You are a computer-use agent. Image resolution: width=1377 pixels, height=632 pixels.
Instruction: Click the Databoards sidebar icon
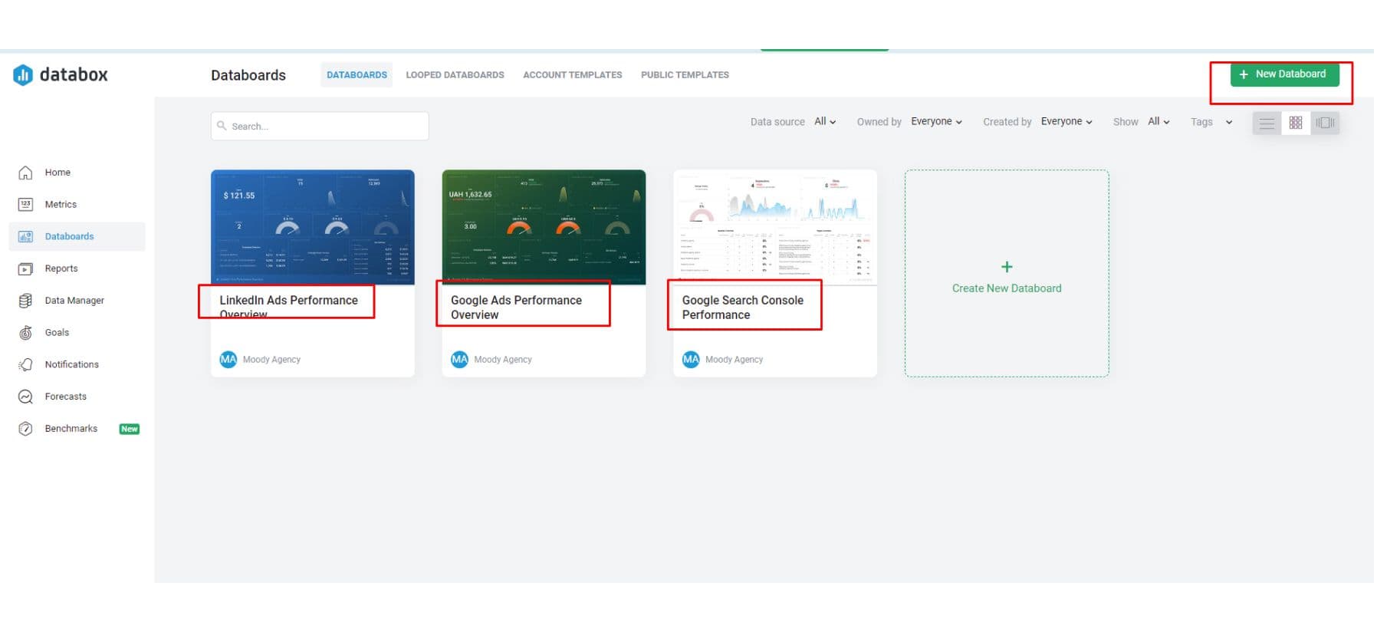click(25, 236)
